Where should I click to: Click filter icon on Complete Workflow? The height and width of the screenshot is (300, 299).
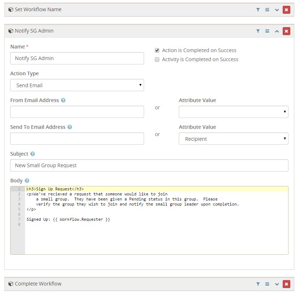tap(258, 284)
